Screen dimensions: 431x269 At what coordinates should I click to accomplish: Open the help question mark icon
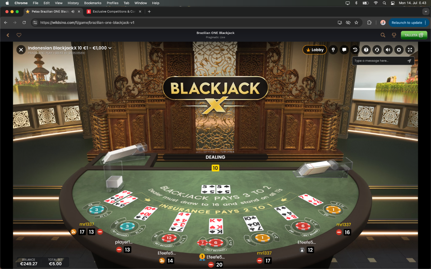coord(366,50)
